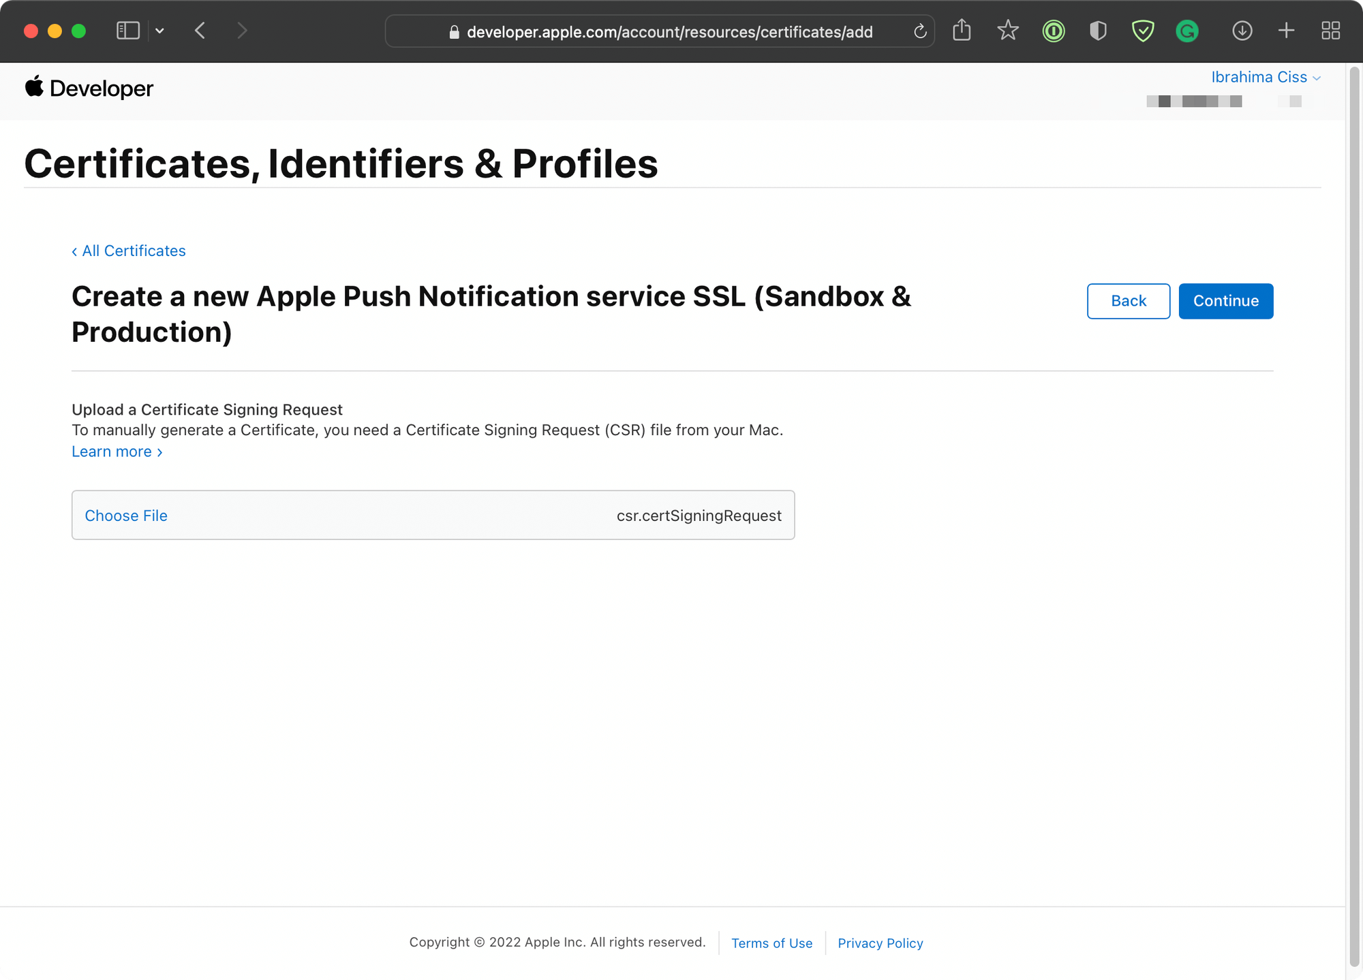Screen dimensions: 1363x980
Task: Return to All Certificates
Action: click(128, 251)
